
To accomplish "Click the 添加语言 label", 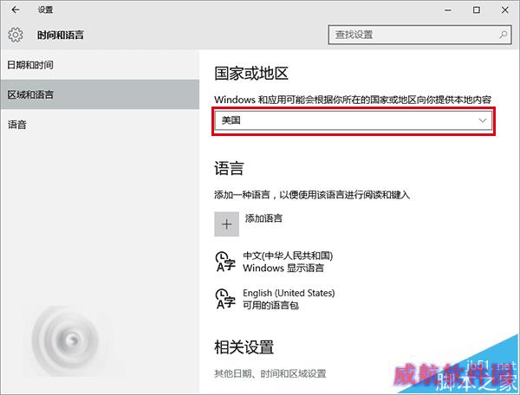I will coord(263,218).
